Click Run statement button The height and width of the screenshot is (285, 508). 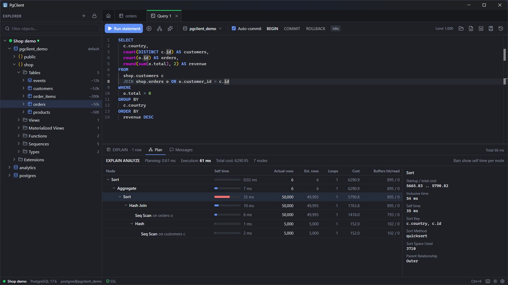tap(124, 29)
